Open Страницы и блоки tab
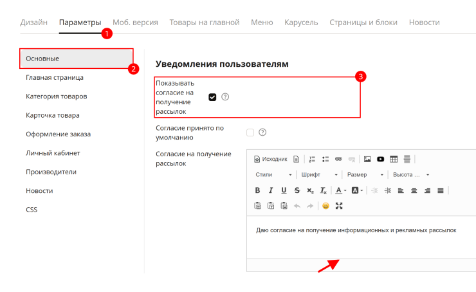476x292 pixels. coord(363,23)
